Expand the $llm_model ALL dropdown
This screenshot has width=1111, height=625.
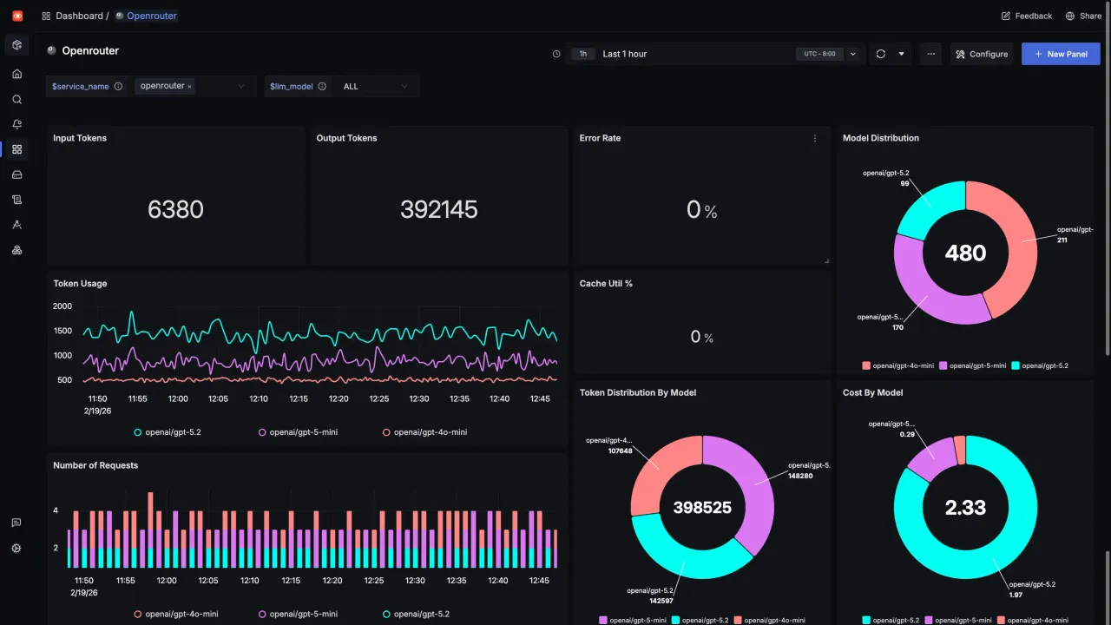[404, 86]
